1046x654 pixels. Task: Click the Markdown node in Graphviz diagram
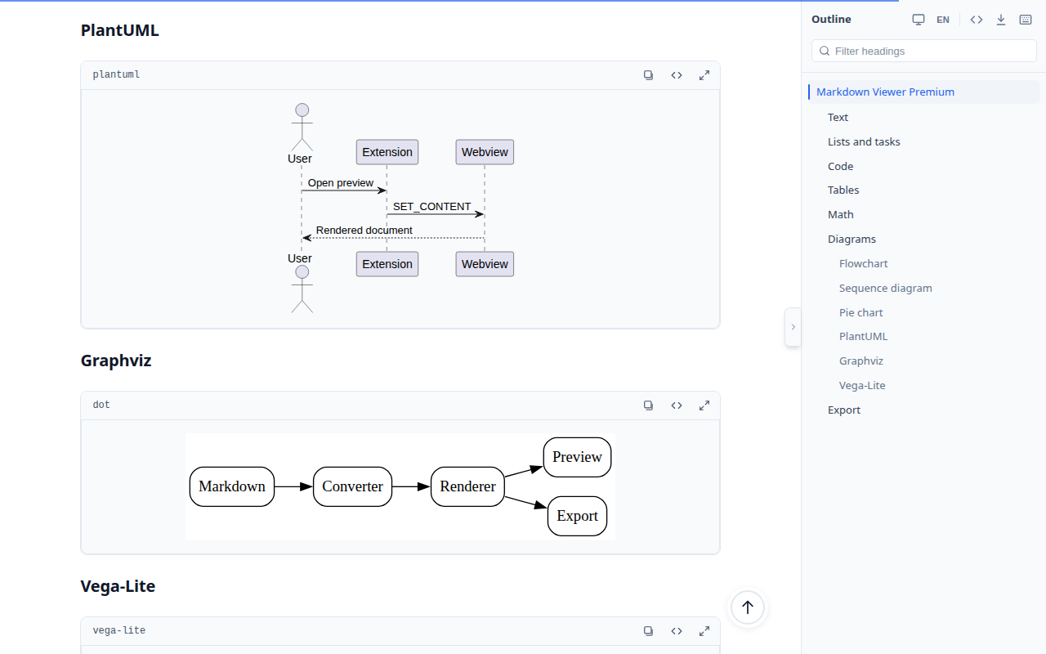tap(232, 486)
